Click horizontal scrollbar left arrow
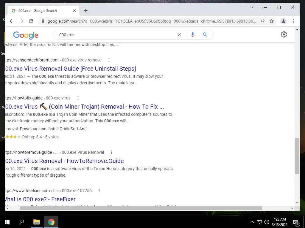 point(8,208)
